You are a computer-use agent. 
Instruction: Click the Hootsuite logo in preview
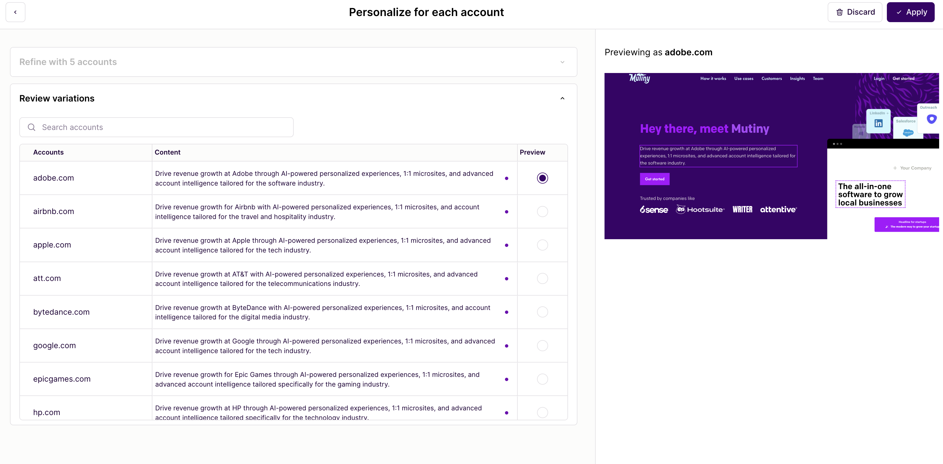click(x=700, y=209)
